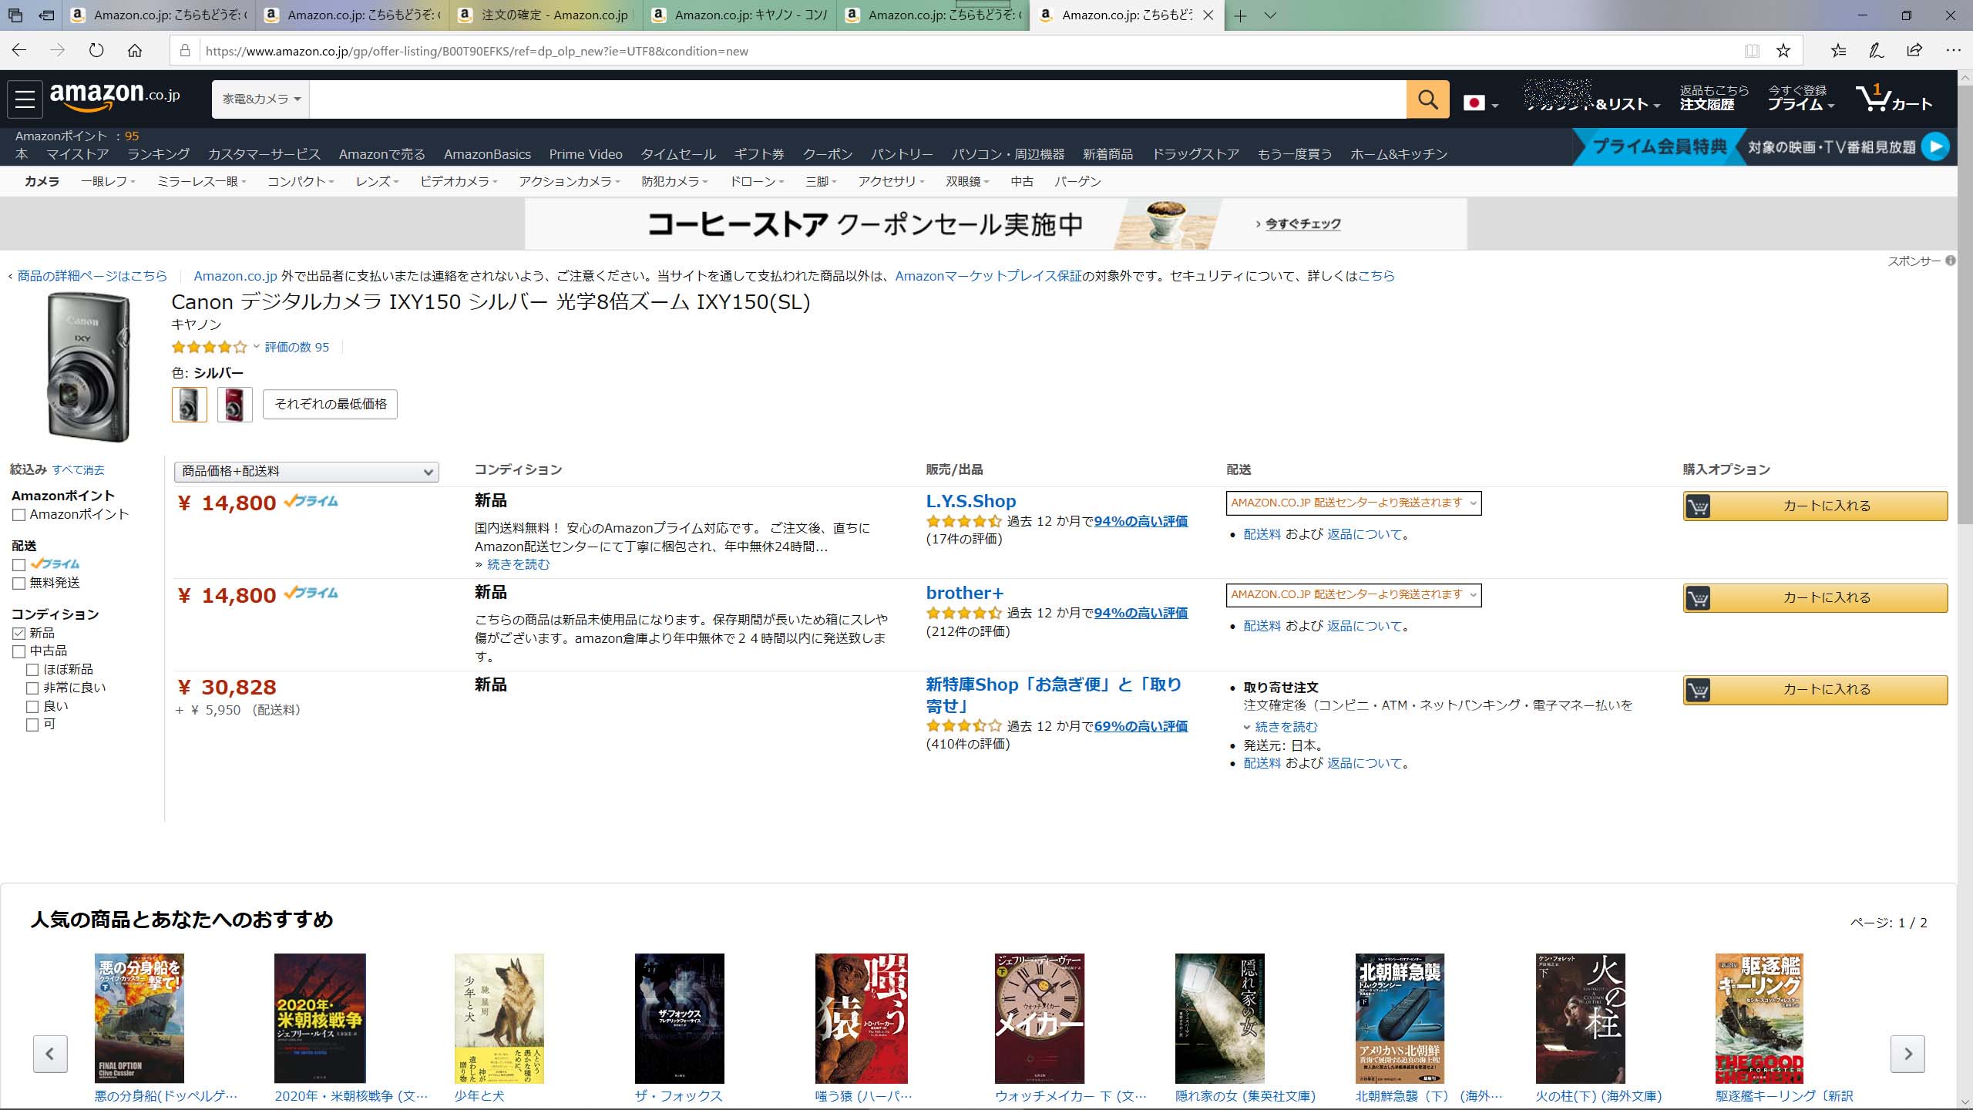The height and width of the screenshot is (1110, 1973).
Task: Check the 無料発送 filter
Action: click(x=19, y=584)
